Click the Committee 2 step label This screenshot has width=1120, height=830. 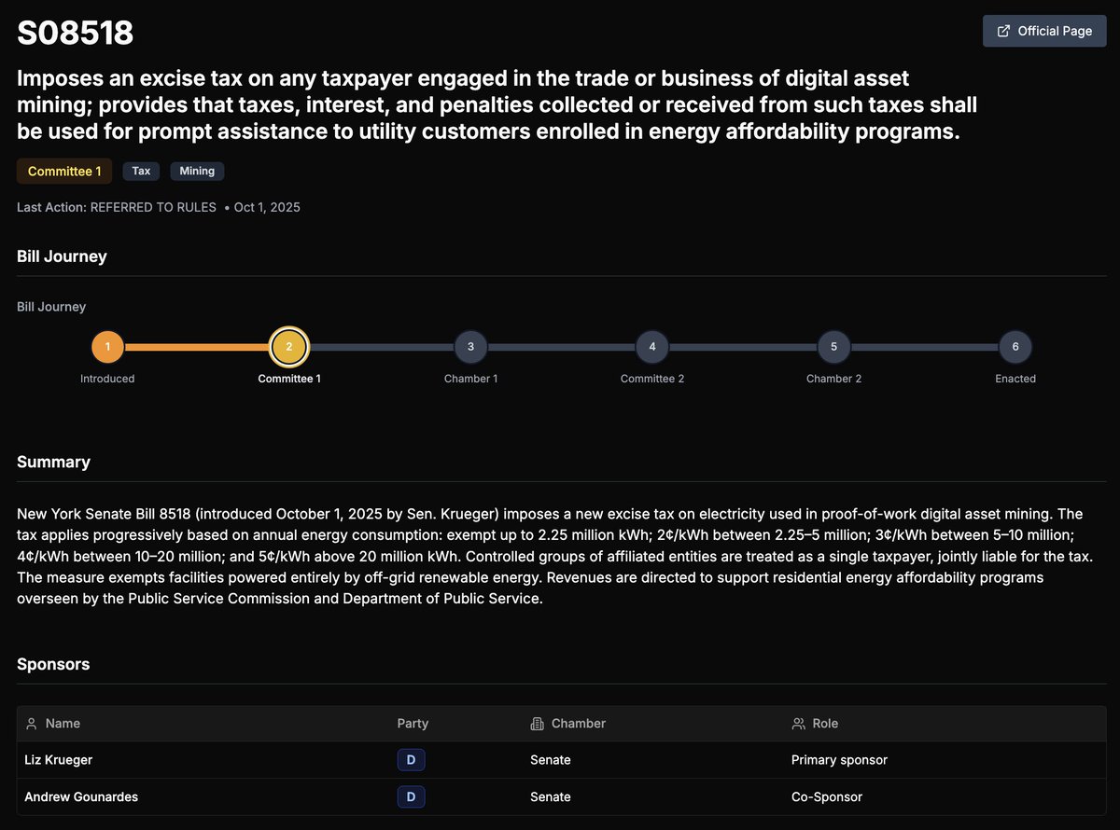[x=652, y=379]
